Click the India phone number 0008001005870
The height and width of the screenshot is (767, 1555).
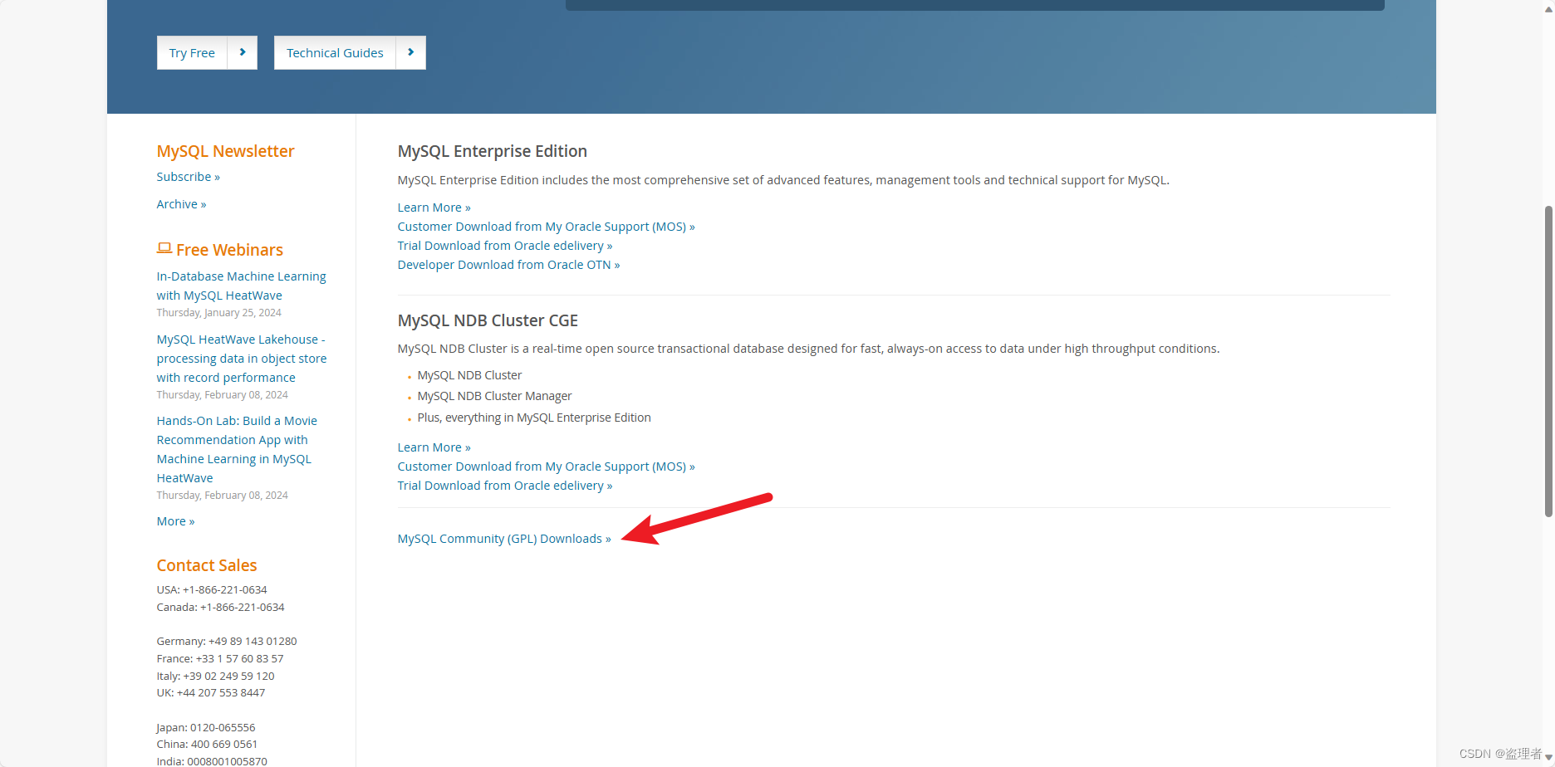227,761
